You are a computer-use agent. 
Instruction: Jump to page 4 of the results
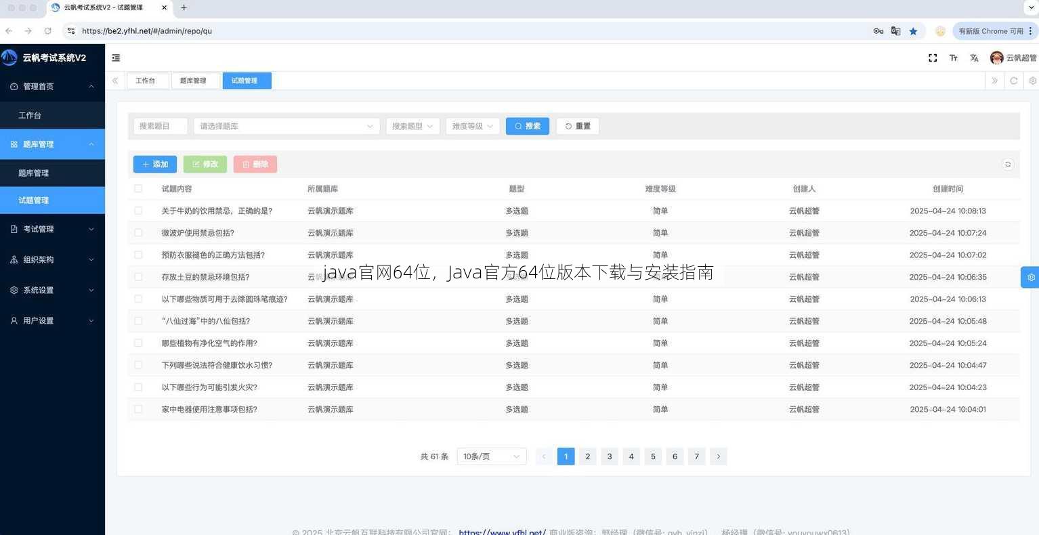click(x=631, y=456)
